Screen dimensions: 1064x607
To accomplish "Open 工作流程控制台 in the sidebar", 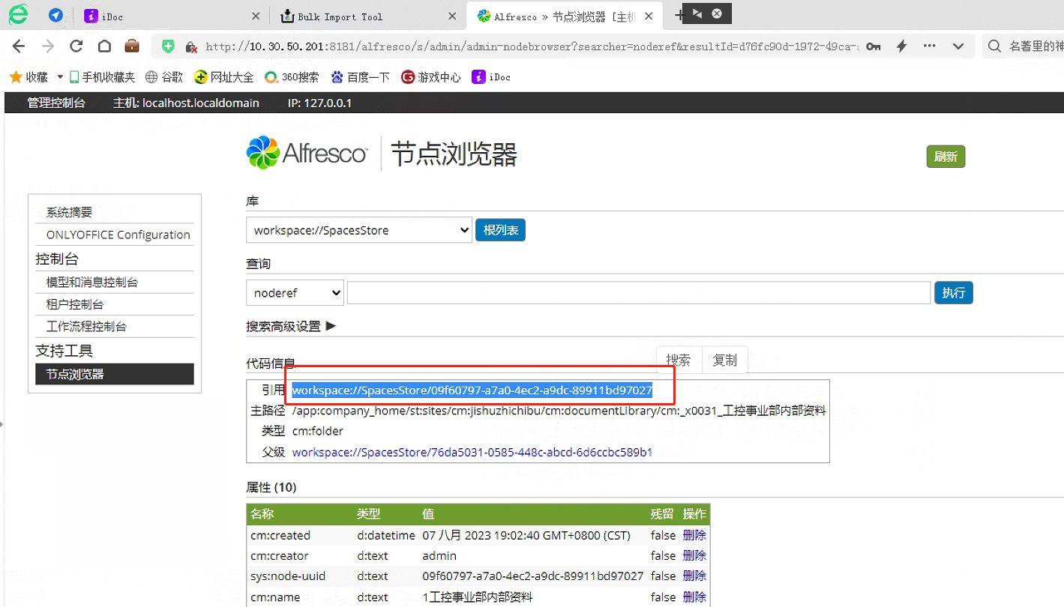I will tap(86, 327).
